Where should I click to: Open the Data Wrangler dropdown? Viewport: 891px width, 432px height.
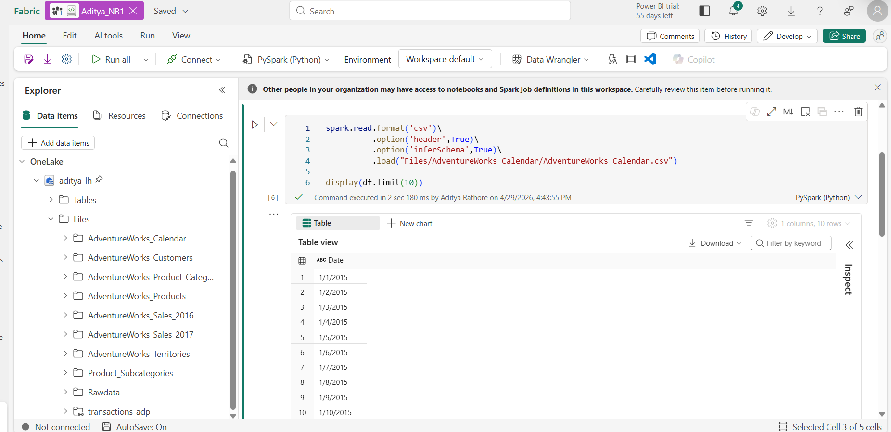(550, 59)
